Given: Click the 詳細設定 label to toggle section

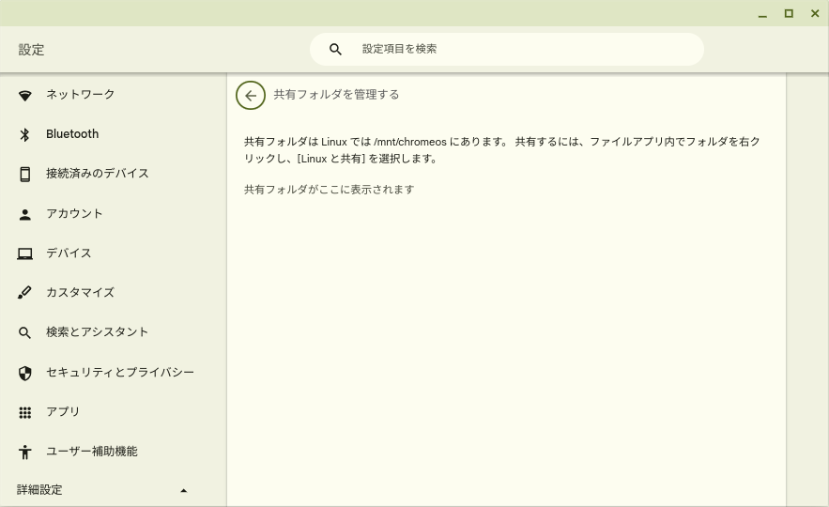Looking at the screenshot, I should tap(39, 490).
